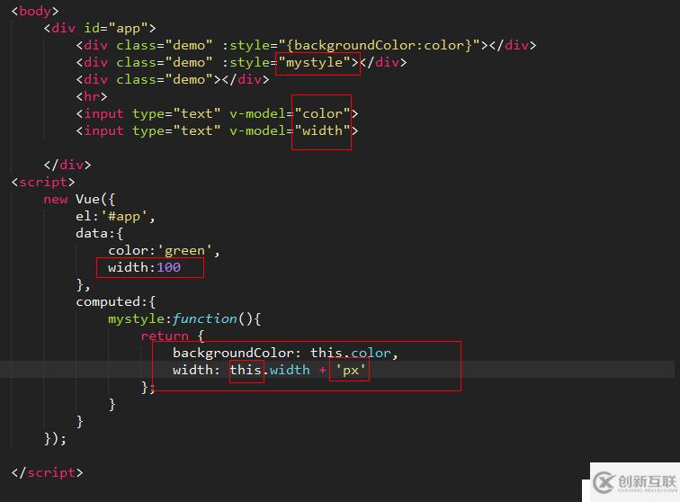Click the width:100 data property

point(145,267)
